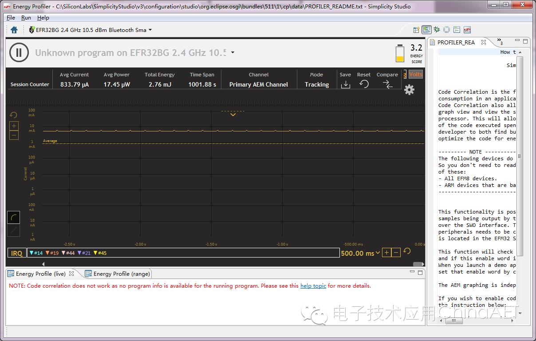Open the program name dropdown arrow

point(233,52)
